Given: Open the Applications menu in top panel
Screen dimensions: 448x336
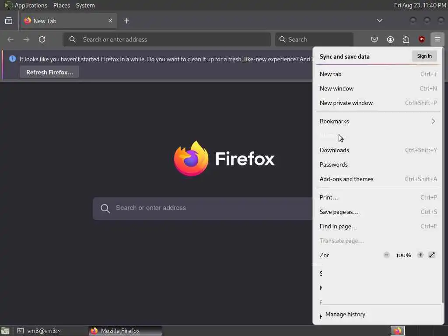Looking at the screenshot, I should pyautogui.click(x=31, y=5).
